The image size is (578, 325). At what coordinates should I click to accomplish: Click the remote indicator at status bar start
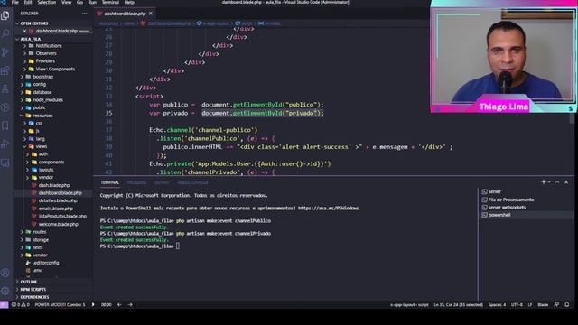4,305
